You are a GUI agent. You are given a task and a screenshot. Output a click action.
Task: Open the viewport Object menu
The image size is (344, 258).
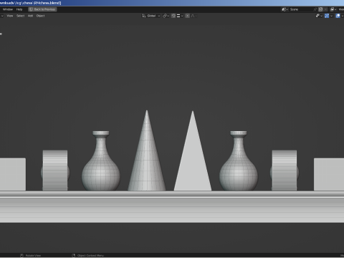coord(41,16)
